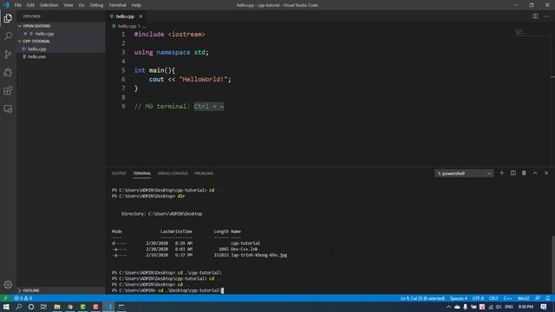Open errors and warnings count in status bar
The width and height of the screenshot is (555, 312).
[23, 298]
